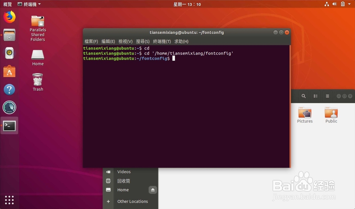This screenshot has height=209, width=355.
Task: Open the 求助(H) terminal menu
Action: tap(181, 41)
